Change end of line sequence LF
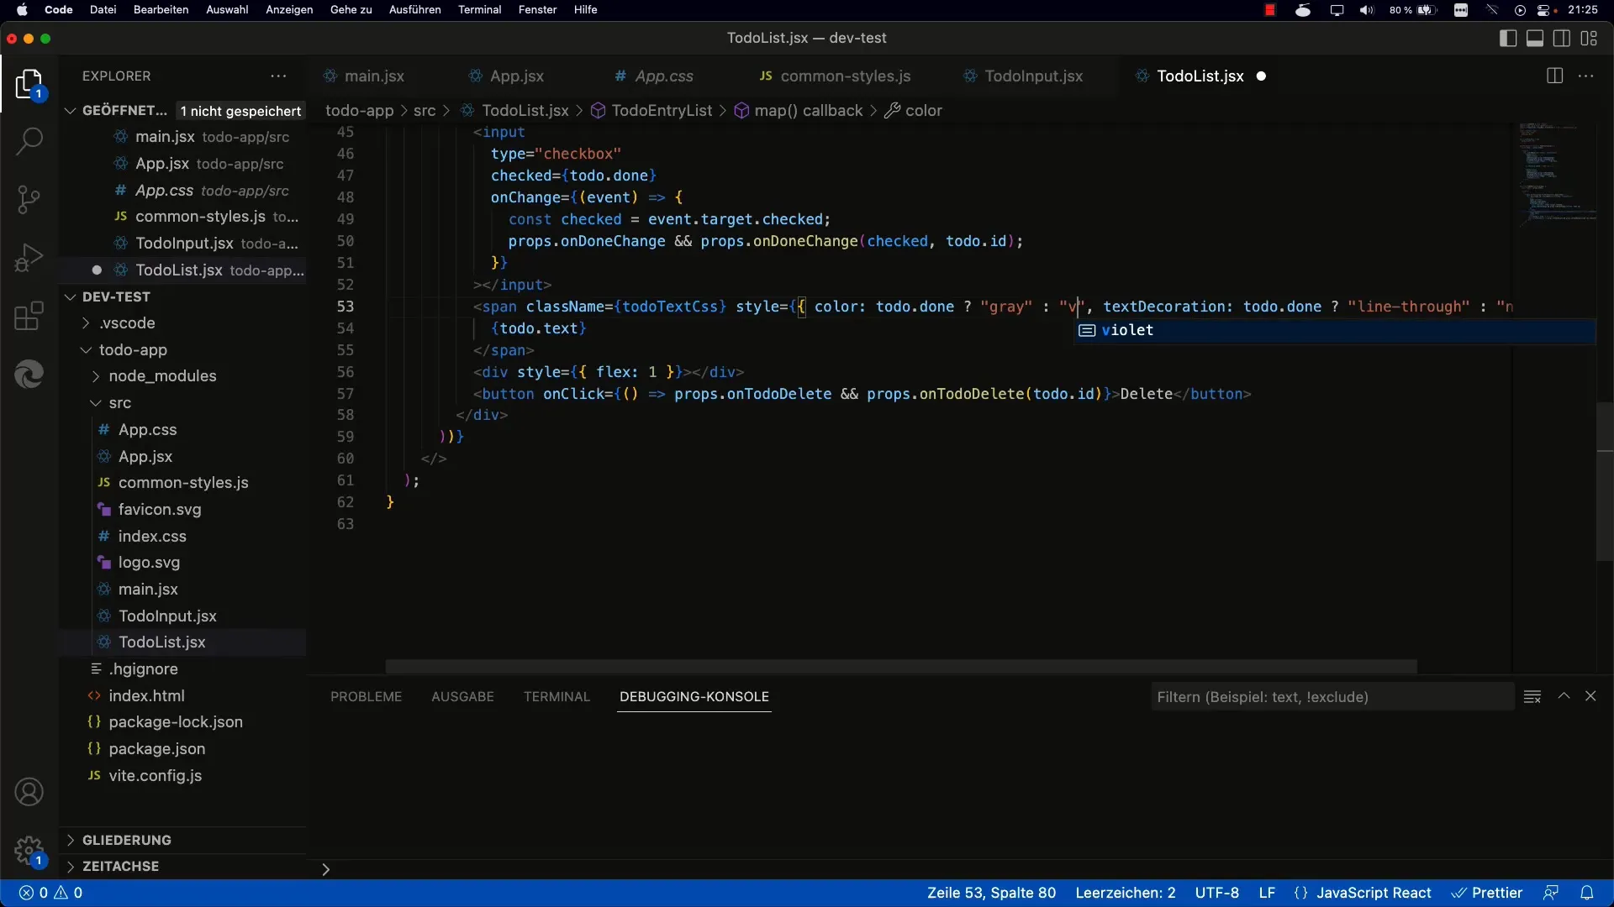Screen dimensions: 1614x907 (x=1267, y=893)
